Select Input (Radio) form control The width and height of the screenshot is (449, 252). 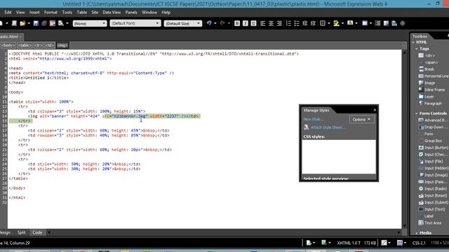[434, 189]
